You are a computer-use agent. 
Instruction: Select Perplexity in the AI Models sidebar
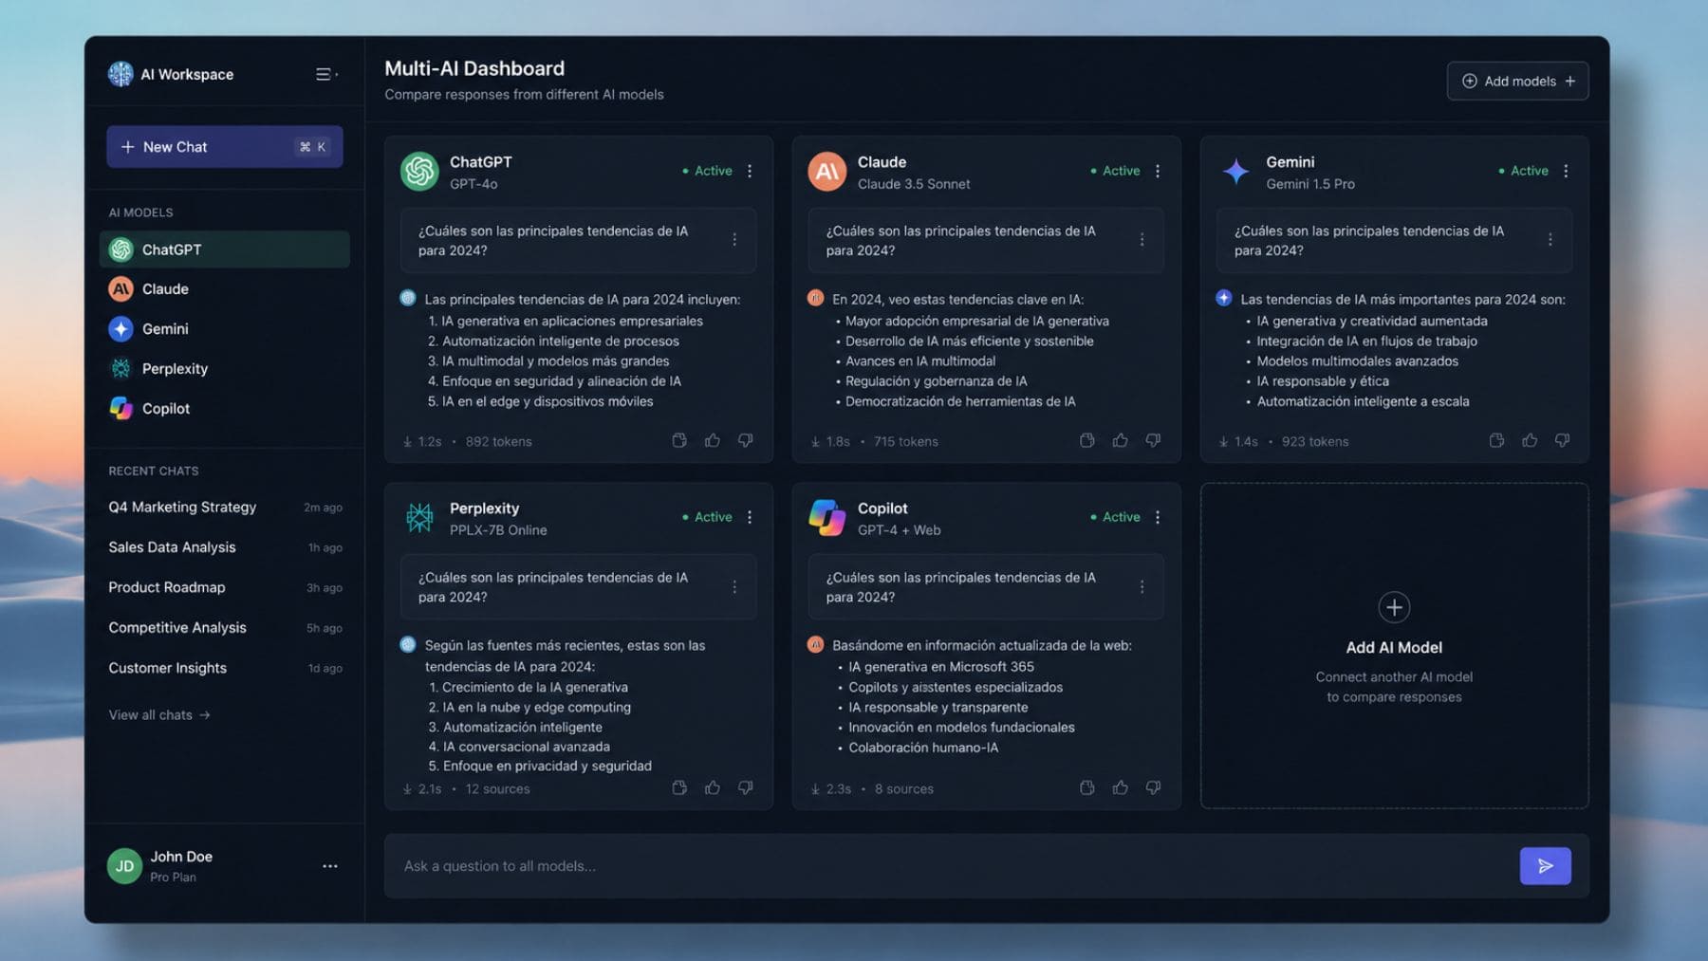pyautogui.click(x=225, y=369)
